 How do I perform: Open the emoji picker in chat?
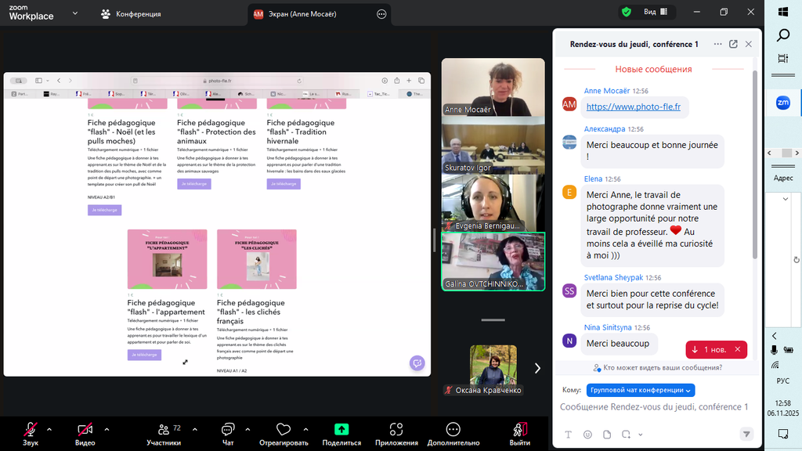[x=587, y=435]
